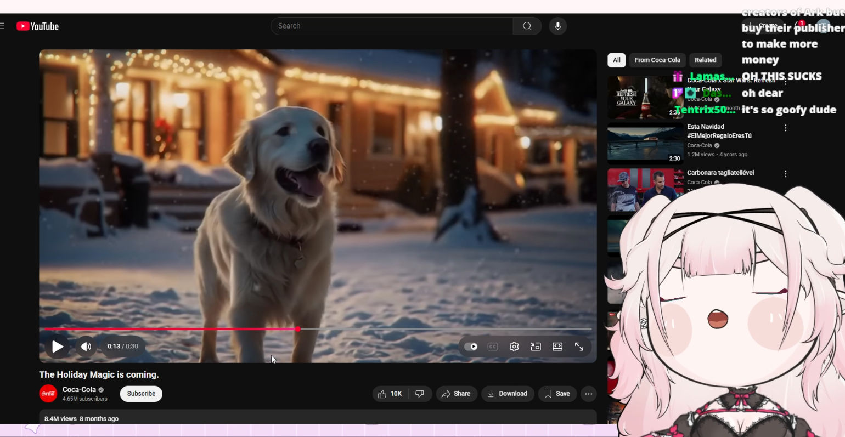Enter full screen mode
This screenshot has height=437, width=845.
(579, 347)
